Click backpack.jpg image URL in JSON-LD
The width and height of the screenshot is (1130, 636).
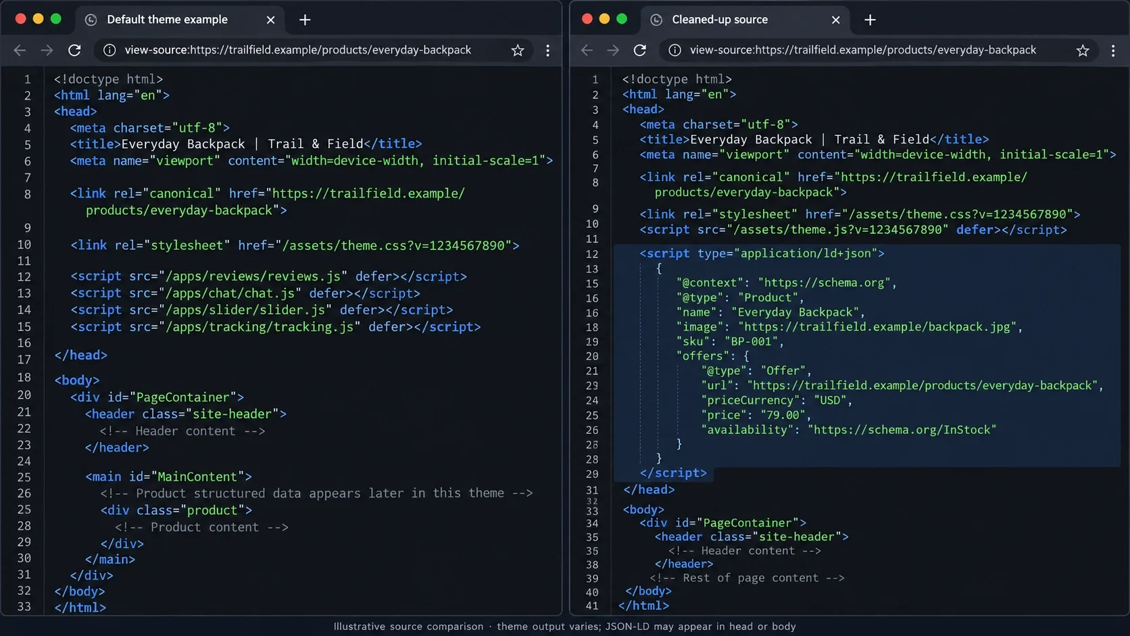click(877, 327)
